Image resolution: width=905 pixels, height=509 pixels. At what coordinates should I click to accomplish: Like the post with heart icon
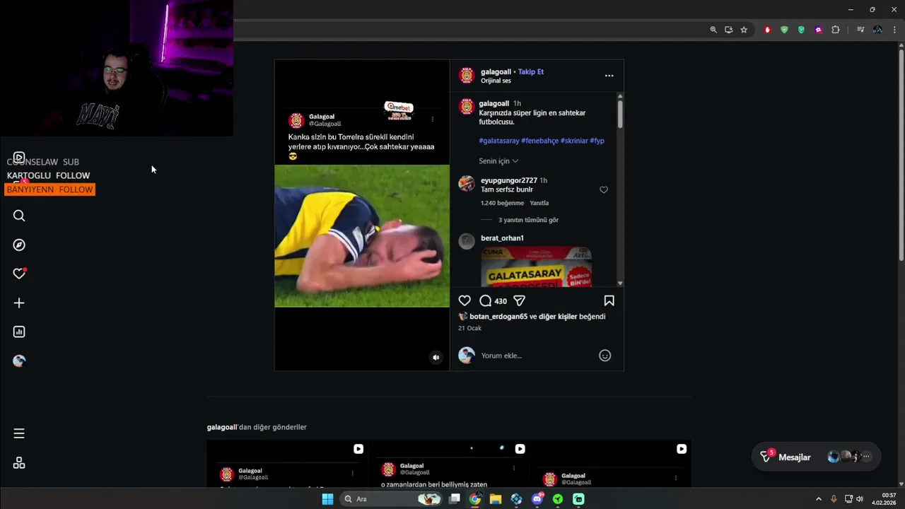coord(465,300)
